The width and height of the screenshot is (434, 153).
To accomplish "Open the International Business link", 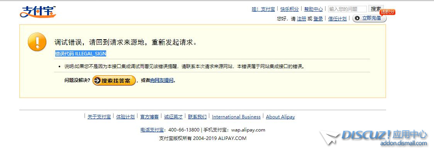I will click(236, 117).
